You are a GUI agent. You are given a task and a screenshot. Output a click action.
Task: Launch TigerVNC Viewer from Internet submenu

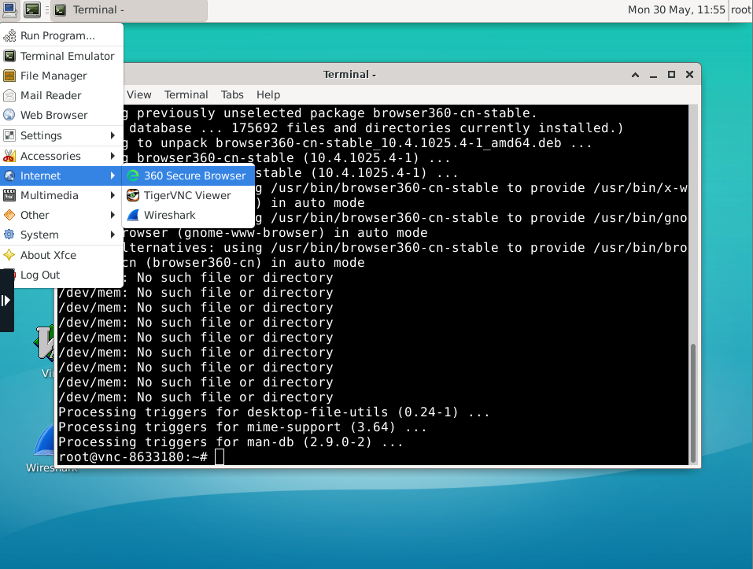(x=188, y=195)
